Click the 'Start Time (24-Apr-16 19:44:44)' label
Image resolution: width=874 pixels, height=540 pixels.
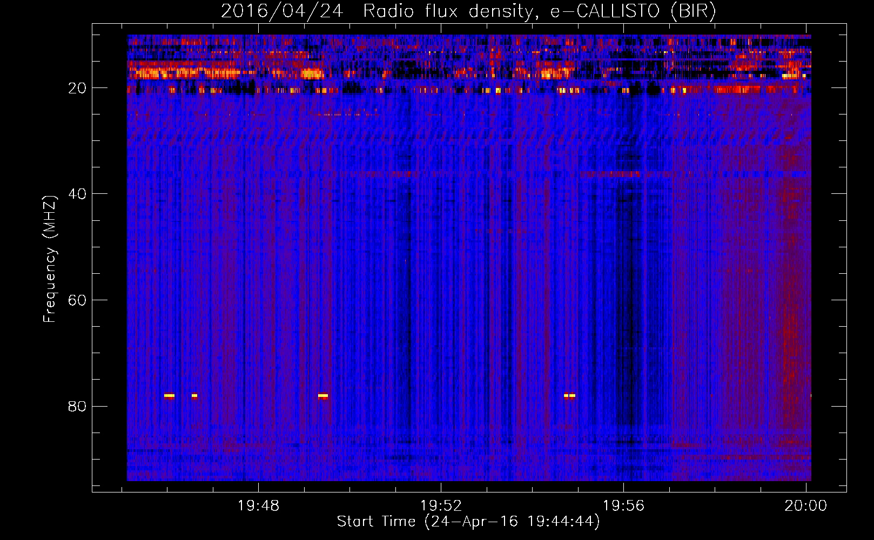[x=468, y=522]
